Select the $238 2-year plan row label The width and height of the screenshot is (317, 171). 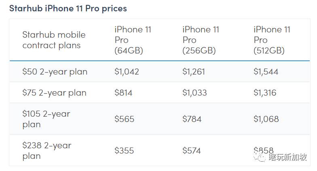(46, 151)
